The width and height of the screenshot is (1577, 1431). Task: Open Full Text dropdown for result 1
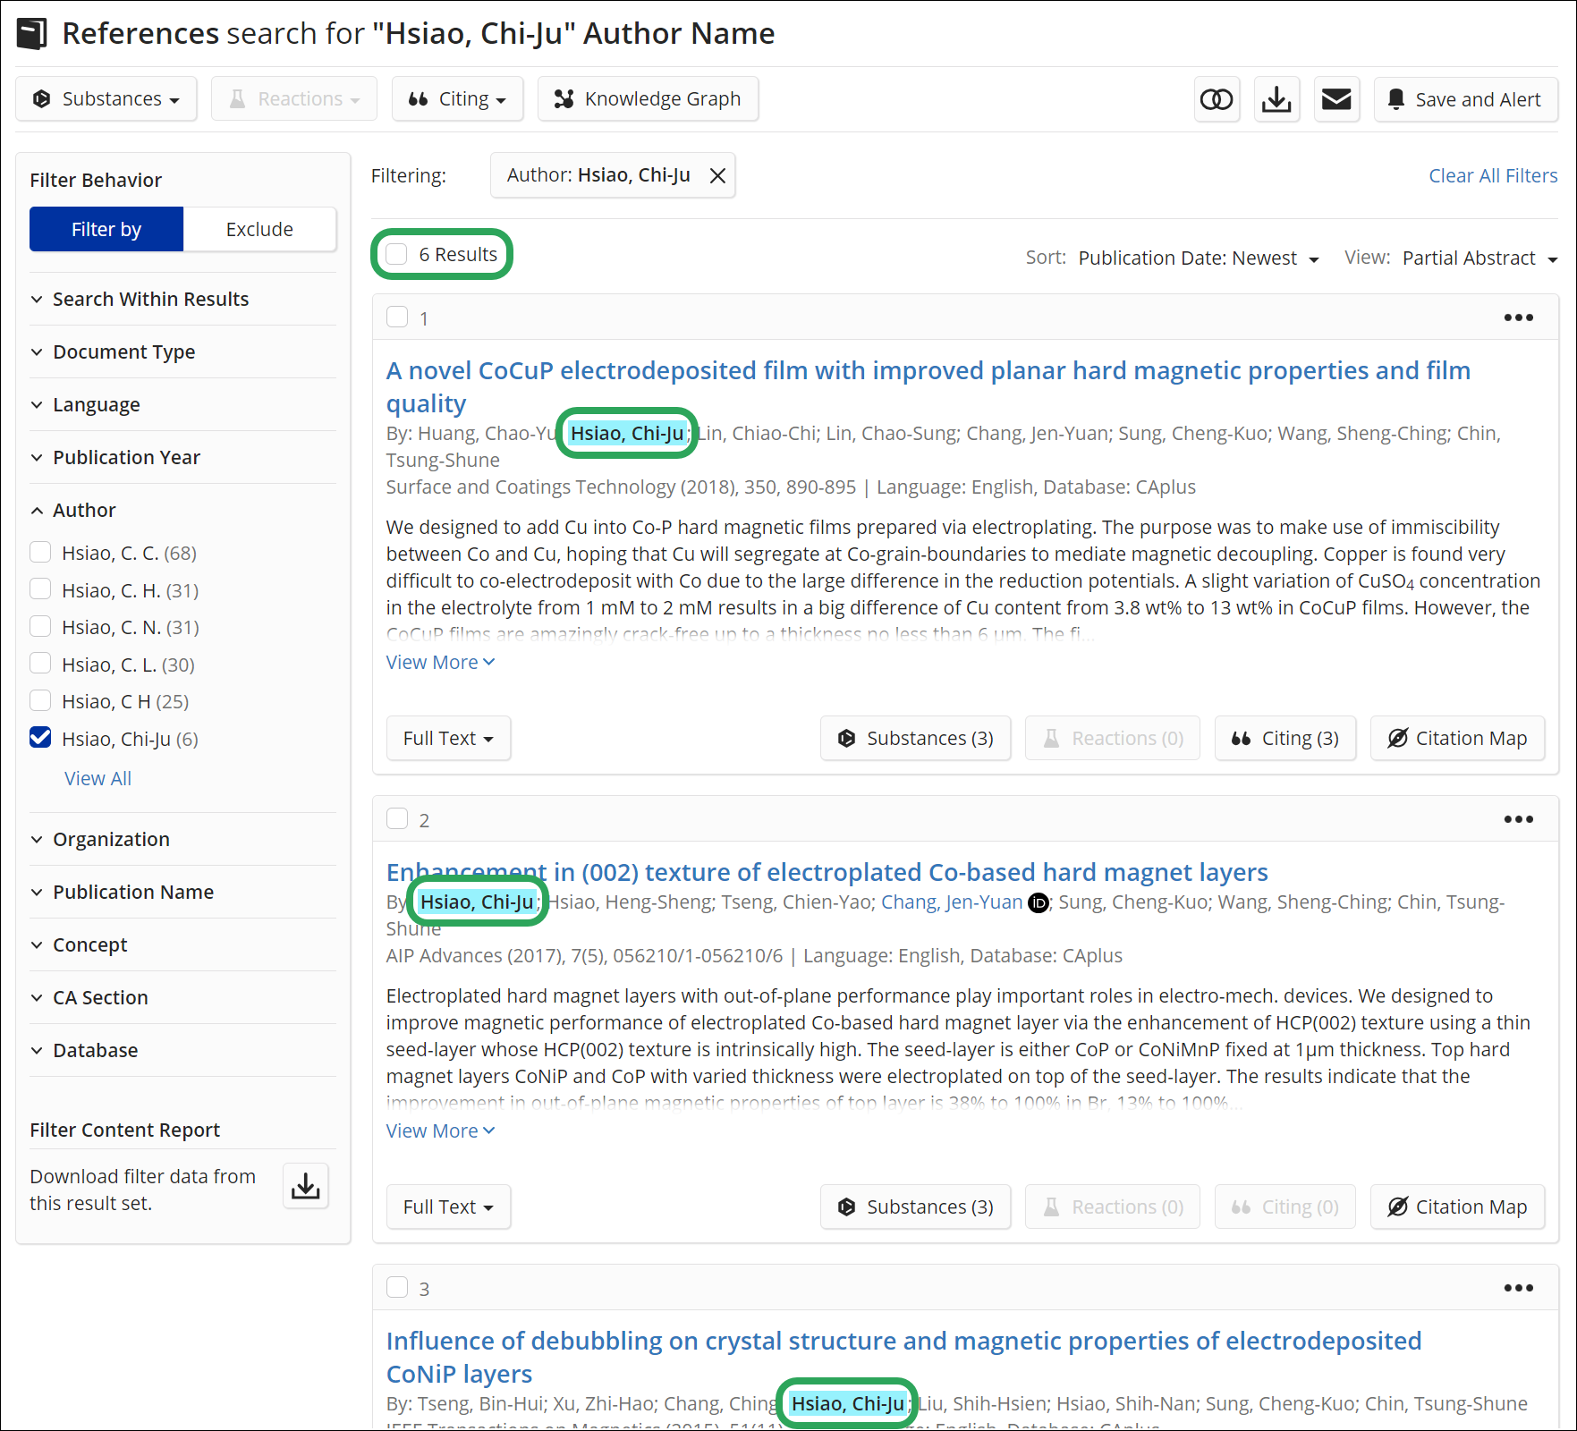click(x=448, y=738)
